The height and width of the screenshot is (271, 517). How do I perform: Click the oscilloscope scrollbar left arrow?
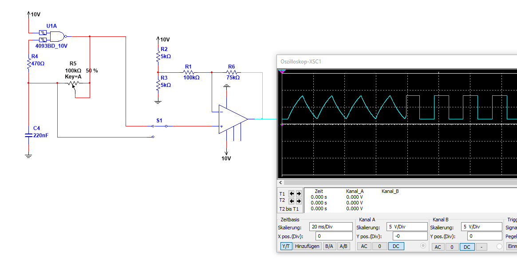click(280, 182)
